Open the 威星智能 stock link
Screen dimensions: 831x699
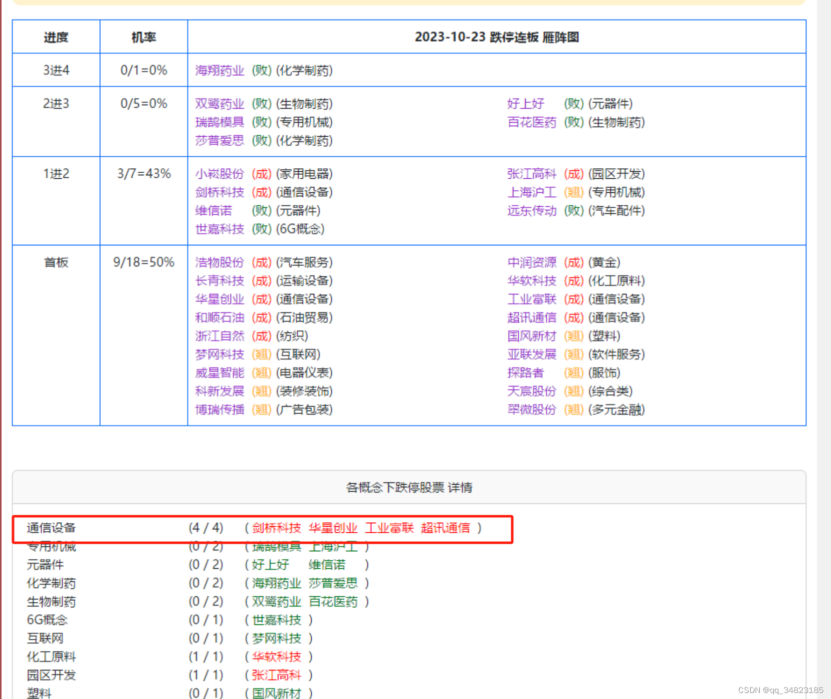tap(220, 373)
